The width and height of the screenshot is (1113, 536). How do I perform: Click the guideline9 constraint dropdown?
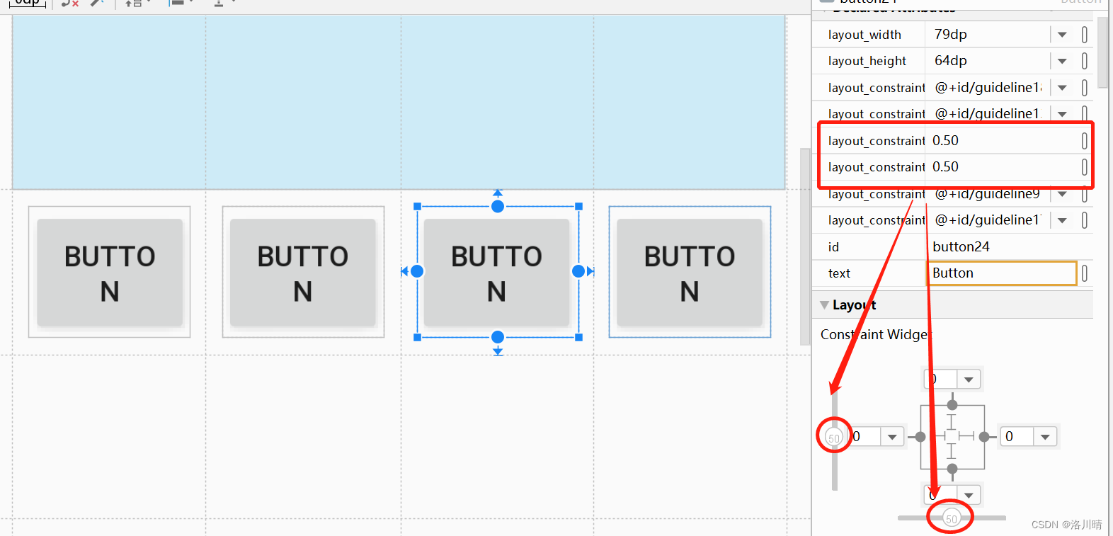[1061, 193]
